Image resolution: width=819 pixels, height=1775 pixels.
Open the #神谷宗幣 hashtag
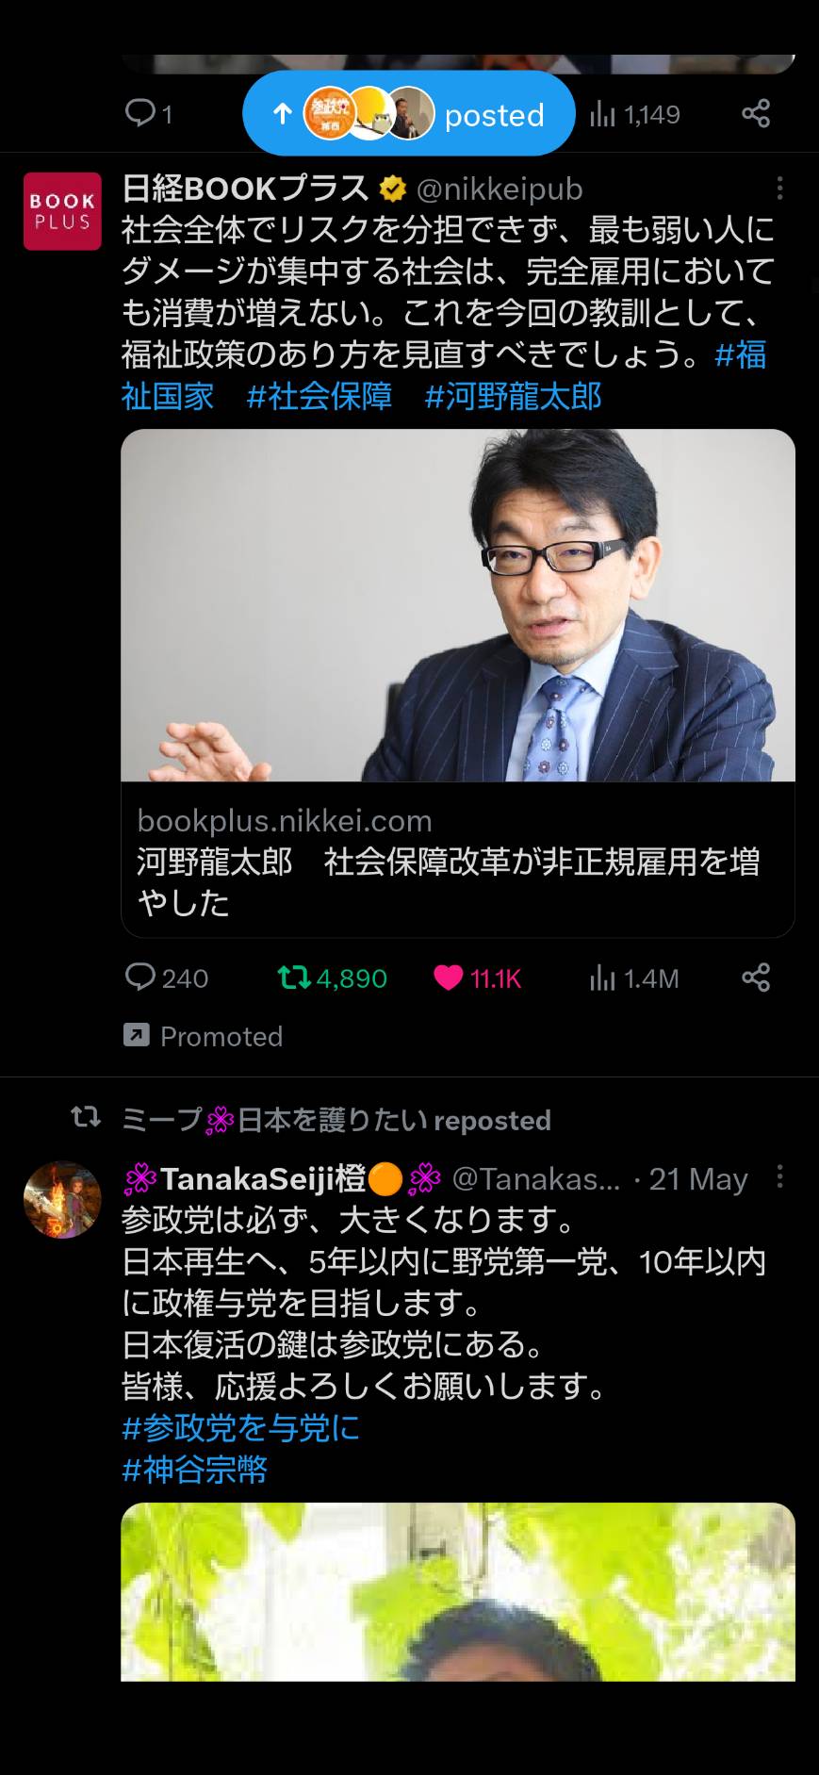[195, 1469]
